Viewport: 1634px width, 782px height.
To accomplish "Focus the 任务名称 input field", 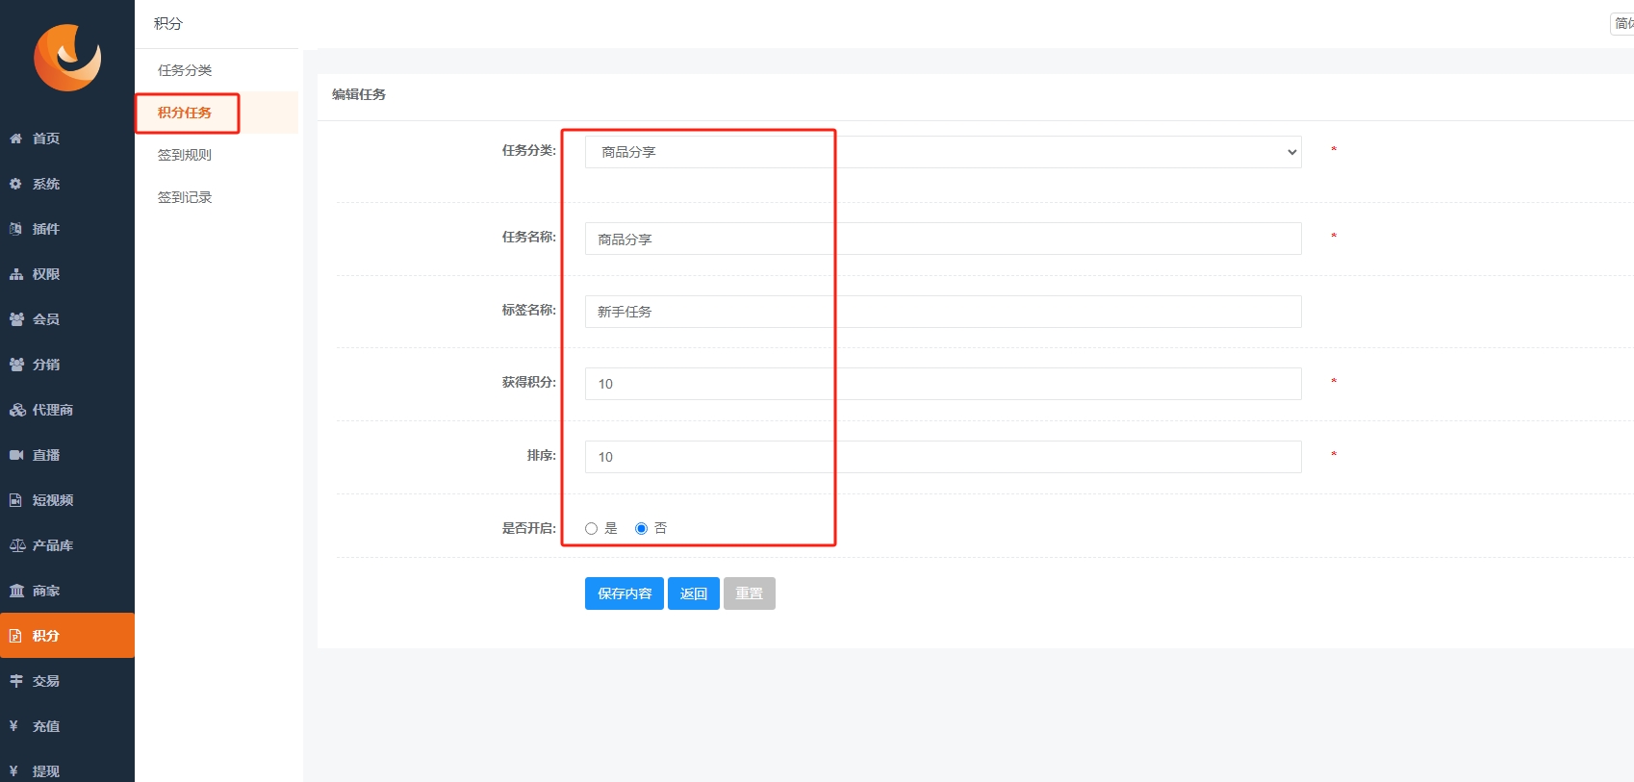I will pyautogui.click(x=943, y=239).
